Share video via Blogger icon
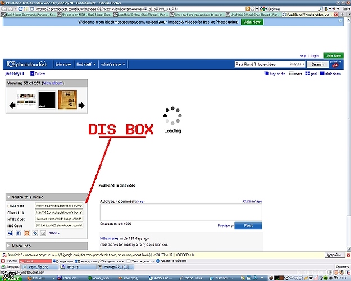Screen dimensions: 351x281 click(27, 233)
